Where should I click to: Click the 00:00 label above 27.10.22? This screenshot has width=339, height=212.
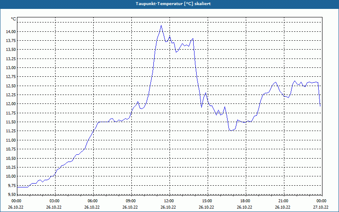322,201
